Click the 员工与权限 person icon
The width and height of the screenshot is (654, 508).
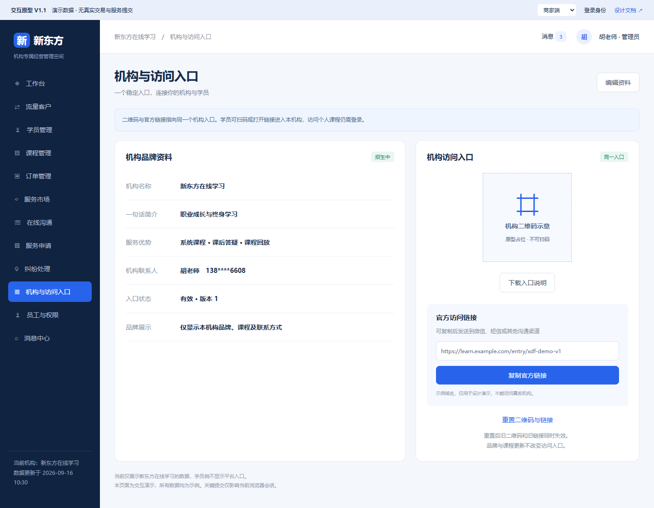18,315
